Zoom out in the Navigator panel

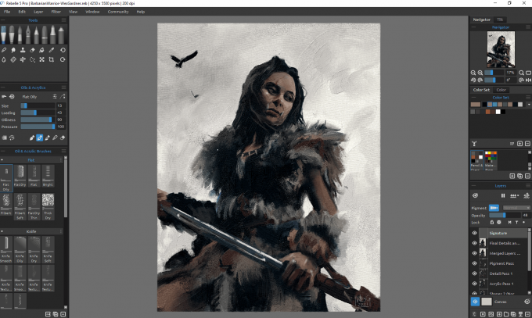pos(473,73)
